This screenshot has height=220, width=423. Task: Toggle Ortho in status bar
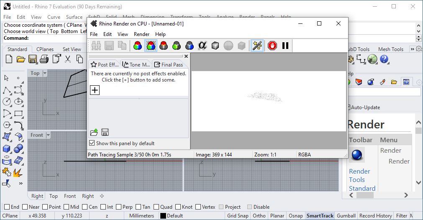click(259, 216)
